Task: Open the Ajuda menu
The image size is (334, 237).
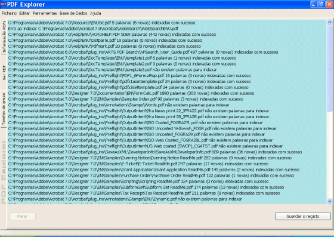Action: pos(95,13)
